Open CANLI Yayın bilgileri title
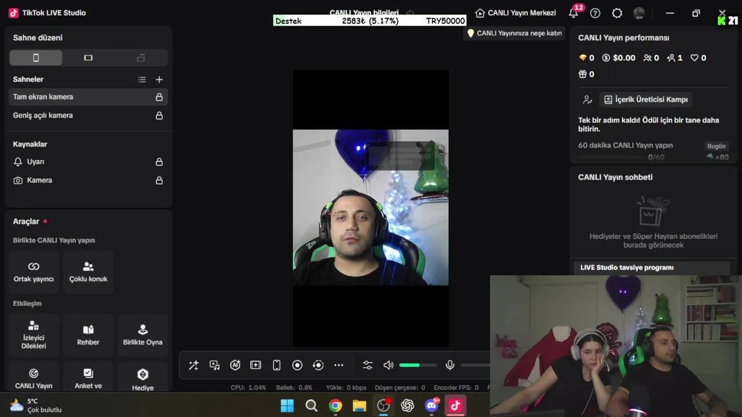Image resolution: width=742 pixels, height=417 pixels. [x=364, y=12]
